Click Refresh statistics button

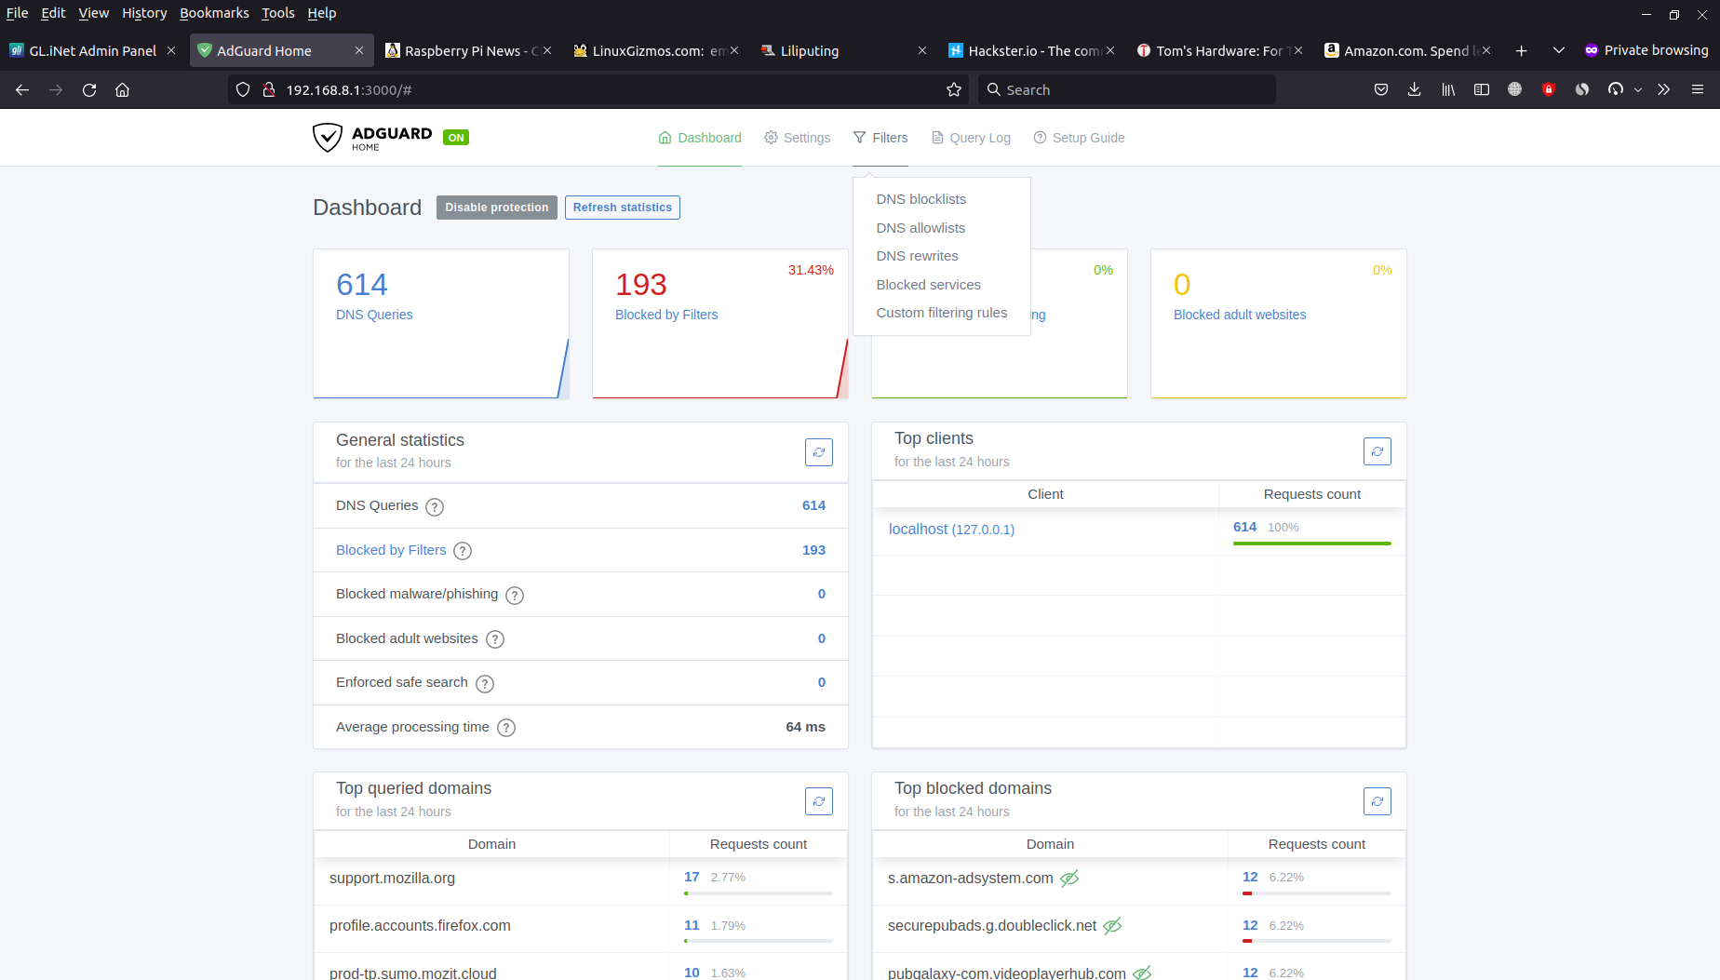(x=622, y=208)
